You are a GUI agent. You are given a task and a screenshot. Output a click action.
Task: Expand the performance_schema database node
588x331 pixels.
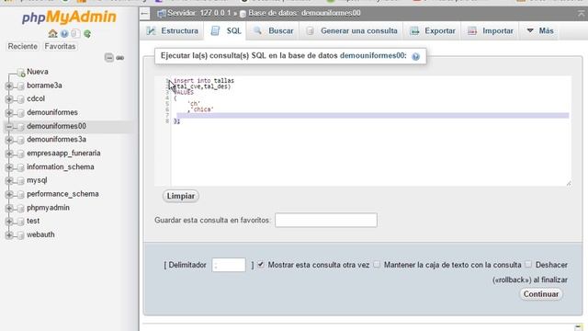tap(9, 194)
